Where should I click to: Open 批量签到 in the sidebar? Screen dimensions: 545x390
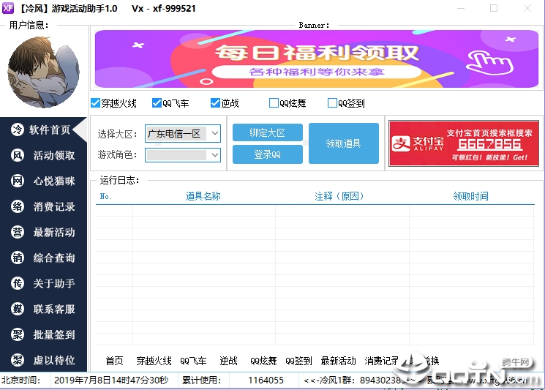pos(54,334)
